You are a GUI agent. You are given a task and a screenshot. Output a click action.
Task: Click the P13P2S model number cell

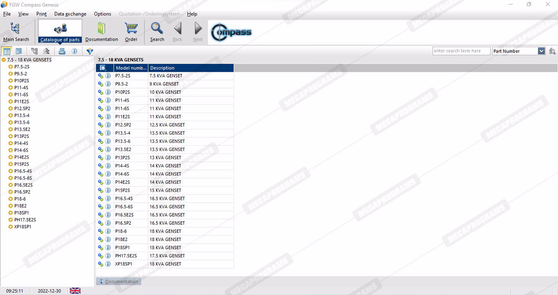131,157
